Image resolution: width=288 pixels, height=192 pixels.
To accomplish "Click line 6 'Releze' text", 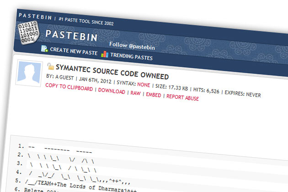I will tap(34, 190).
